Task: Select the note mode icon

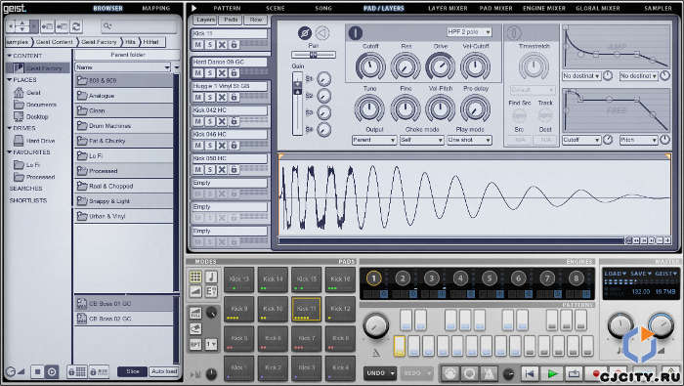Action: tap(211, 277)
